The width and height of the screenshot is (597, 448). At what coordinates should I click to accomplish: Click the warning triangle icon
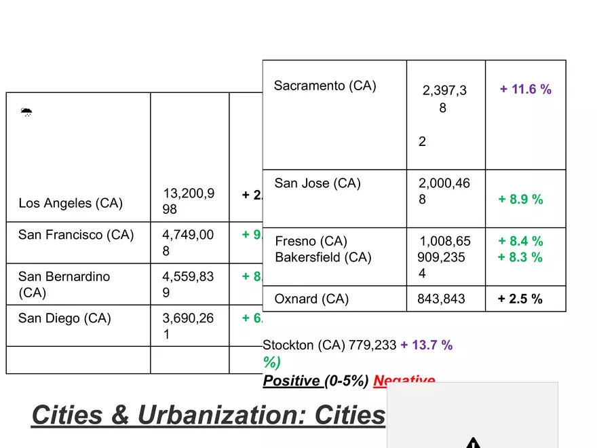coord(473,443)
